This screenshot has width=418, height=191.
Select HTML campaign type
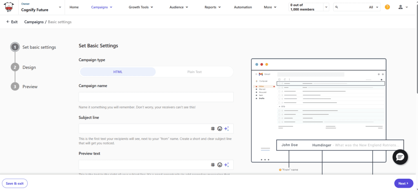(x=118, y=72)
